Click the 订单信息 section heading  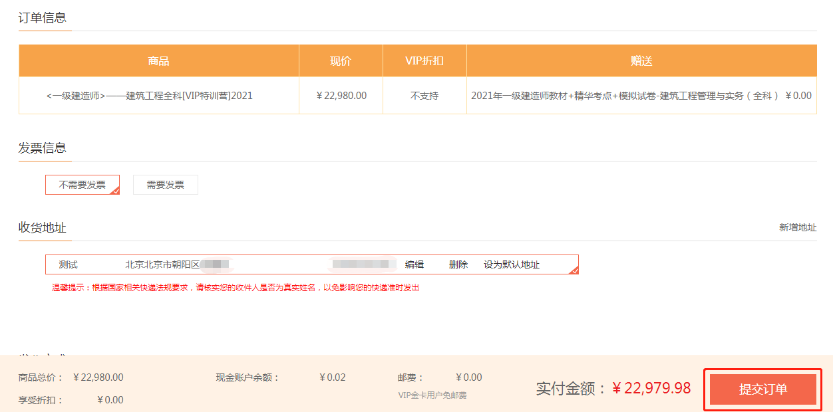point(42,18)
